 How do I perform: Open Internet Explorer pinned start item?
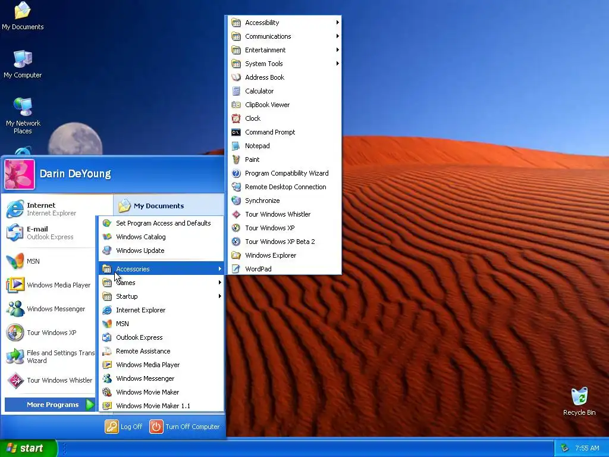[x=51, y=209]
